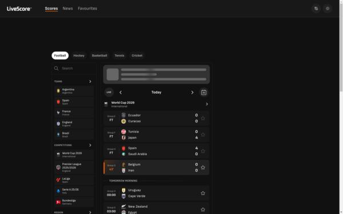Click the Argentina team crest in sidebar
The image size is (343, 214).
coord(58,91)
